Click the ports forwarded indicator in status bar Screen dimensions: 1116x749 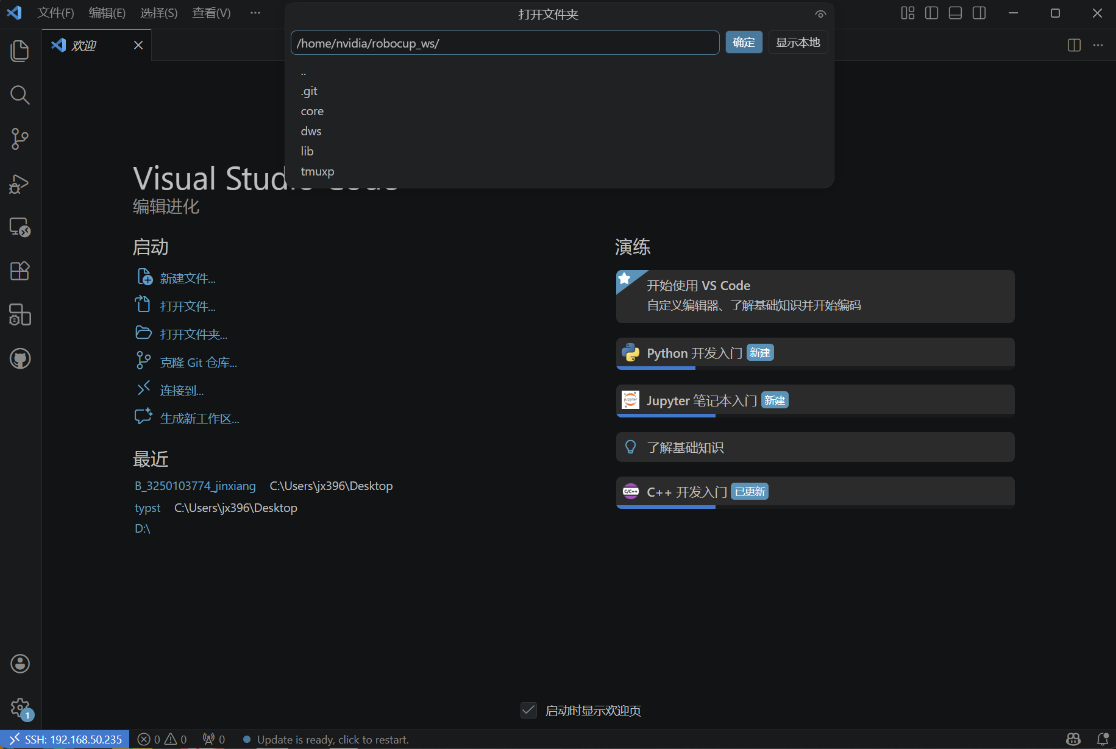(x=214, y=739)
